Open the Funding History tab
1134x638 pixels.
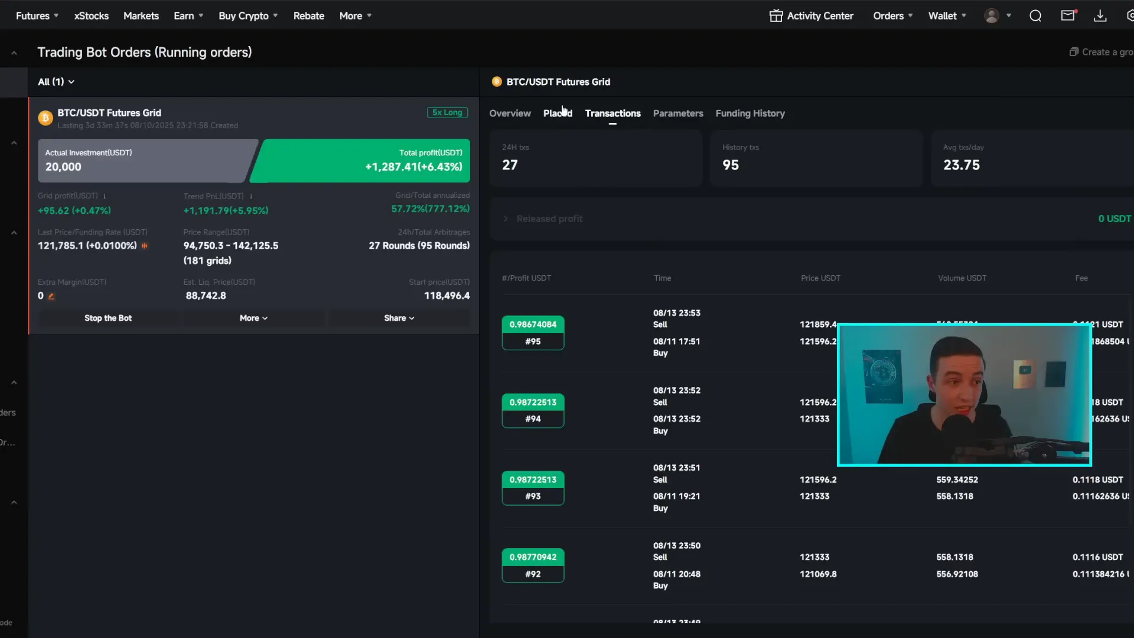[750, 113]
